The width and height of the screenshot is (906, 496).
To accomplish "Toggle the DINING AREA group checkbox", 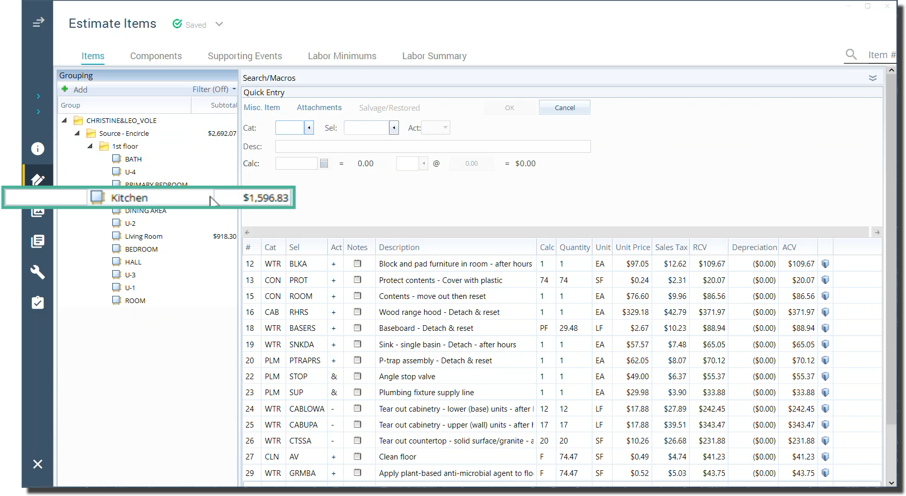I will tap(117, 210).
